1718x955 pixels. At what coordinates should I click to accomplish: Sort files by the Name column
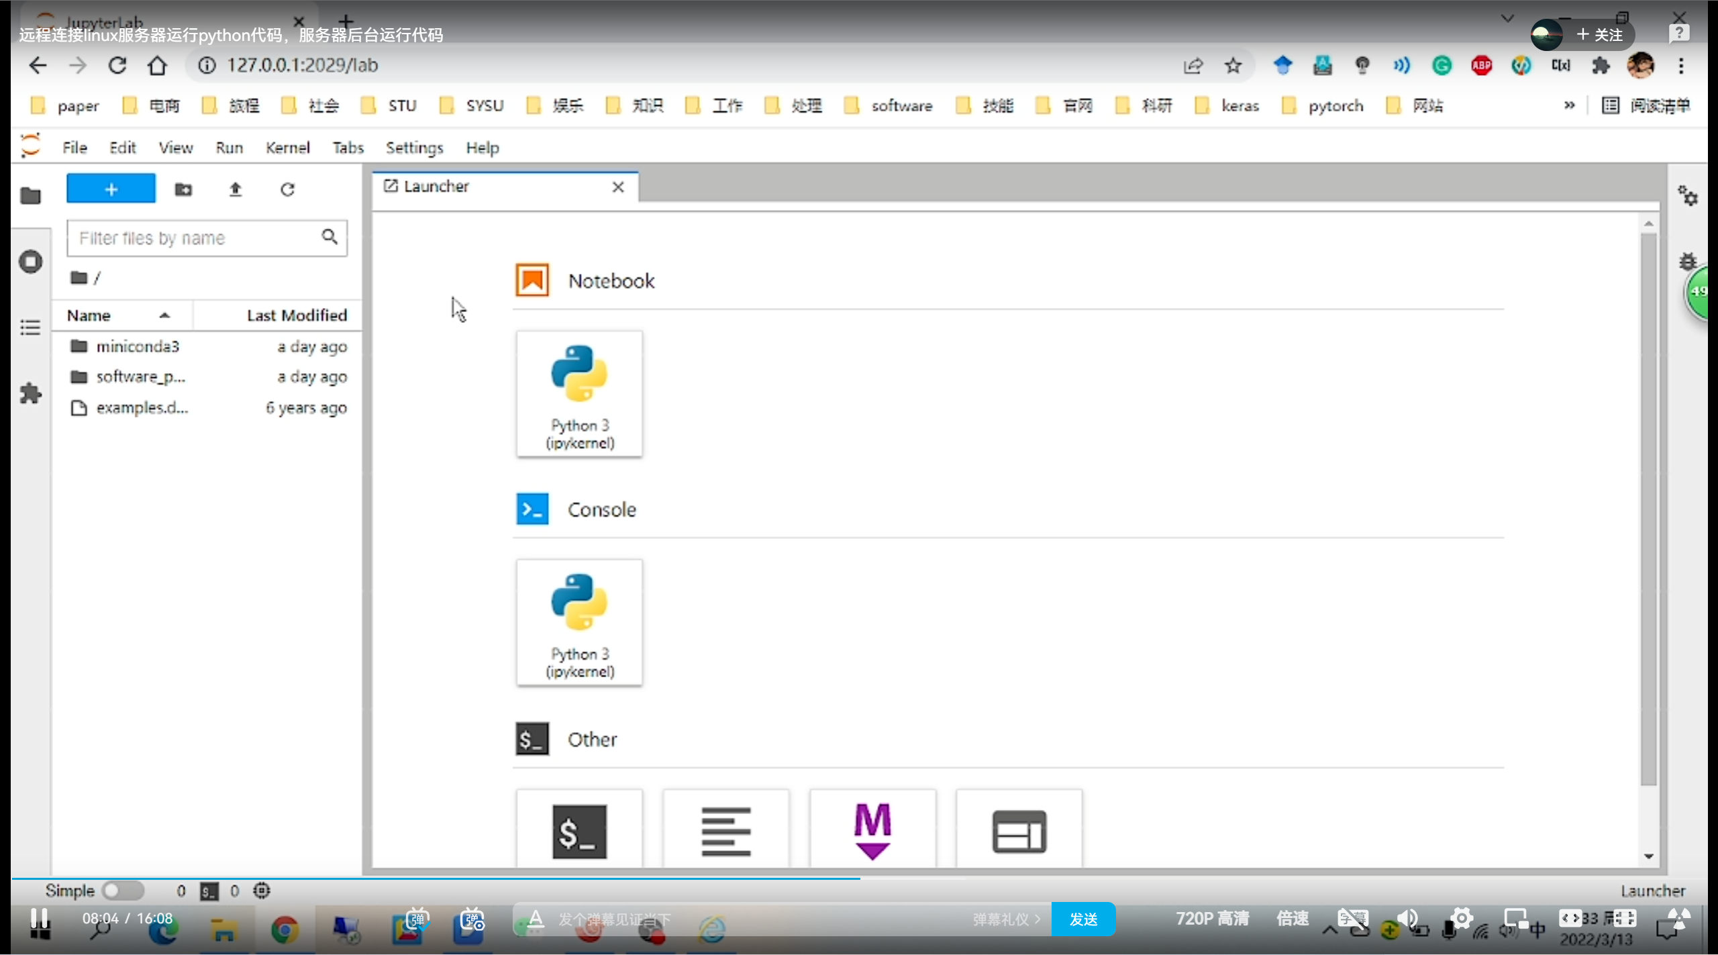pyautogui.click(x=89, y=315)
